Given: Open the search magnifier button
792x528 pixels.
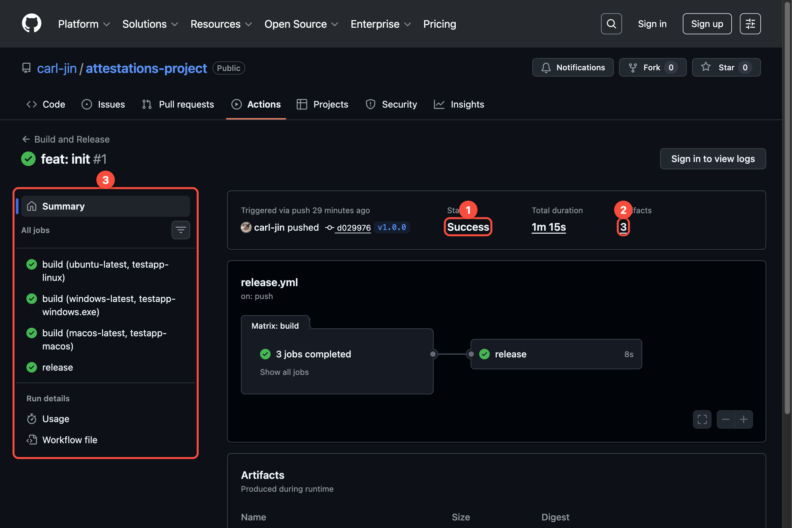Looking at the screenshot, I should (x=611, y=23).
